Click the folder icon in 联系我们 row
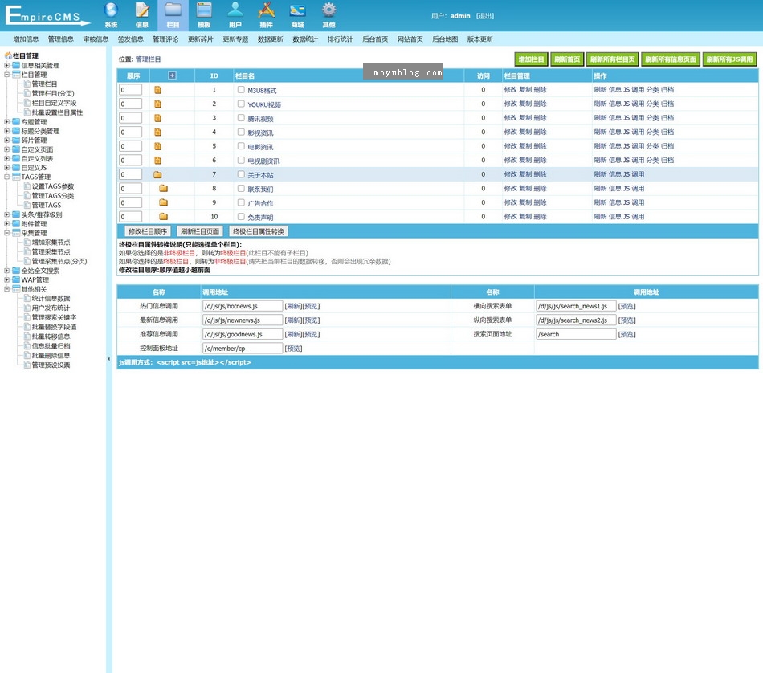This screenshot has width=763, height=673. coord(164,188)
